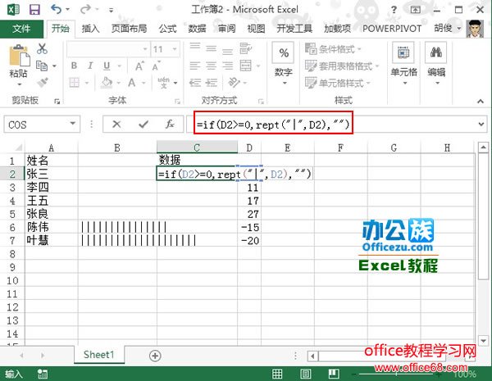Click the merge and center icon

pos(246,66)
